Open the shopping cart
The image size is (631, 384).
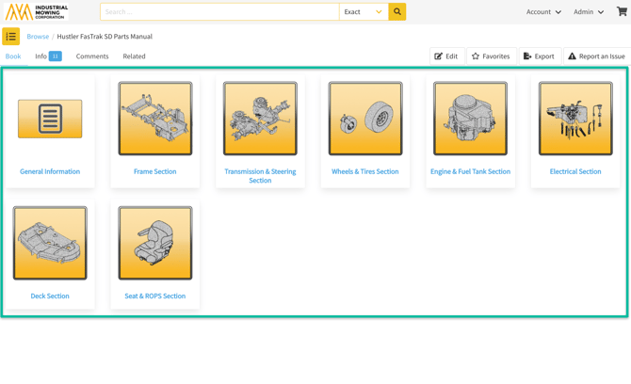point(622,12)
